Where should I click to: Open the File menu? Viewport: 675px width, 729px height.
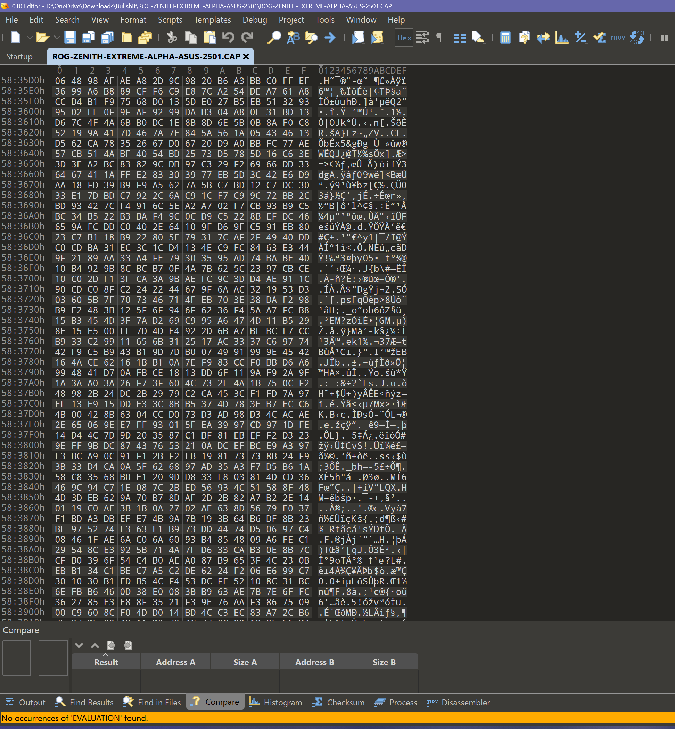(12, 20)
